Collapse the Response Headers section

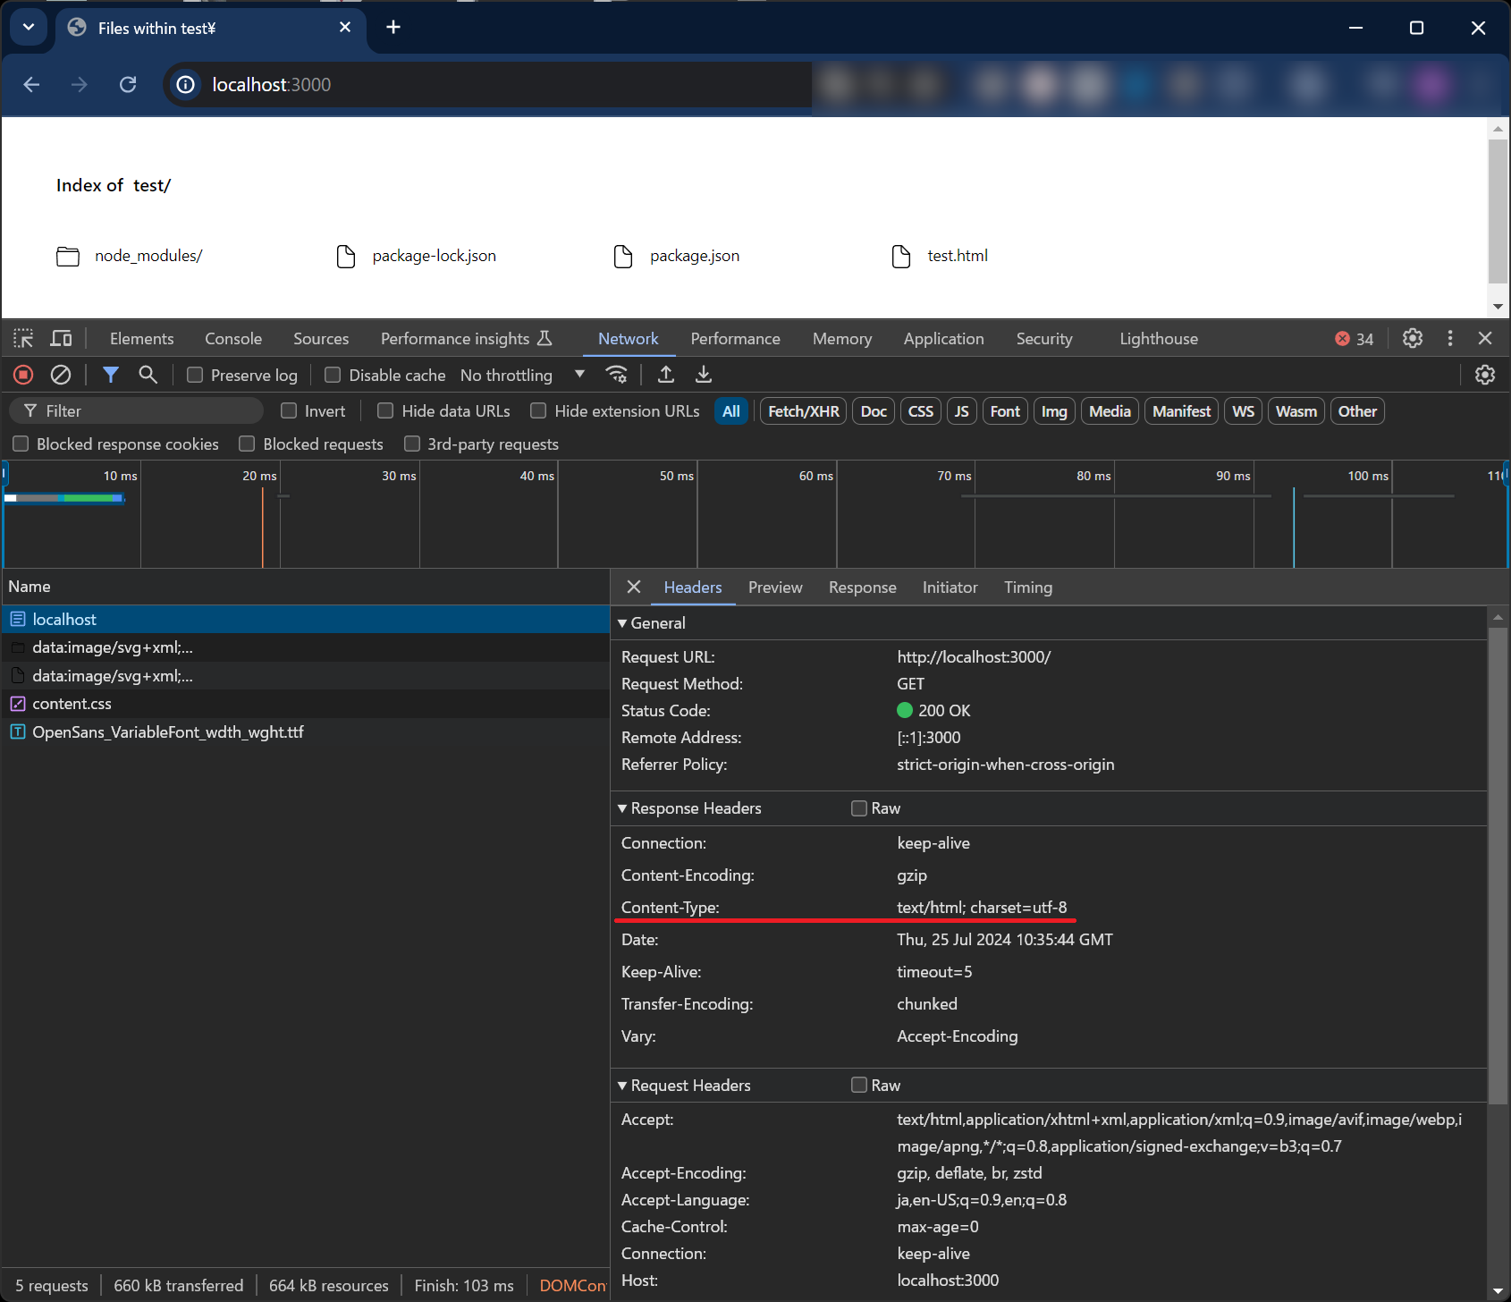click(623, 808)
